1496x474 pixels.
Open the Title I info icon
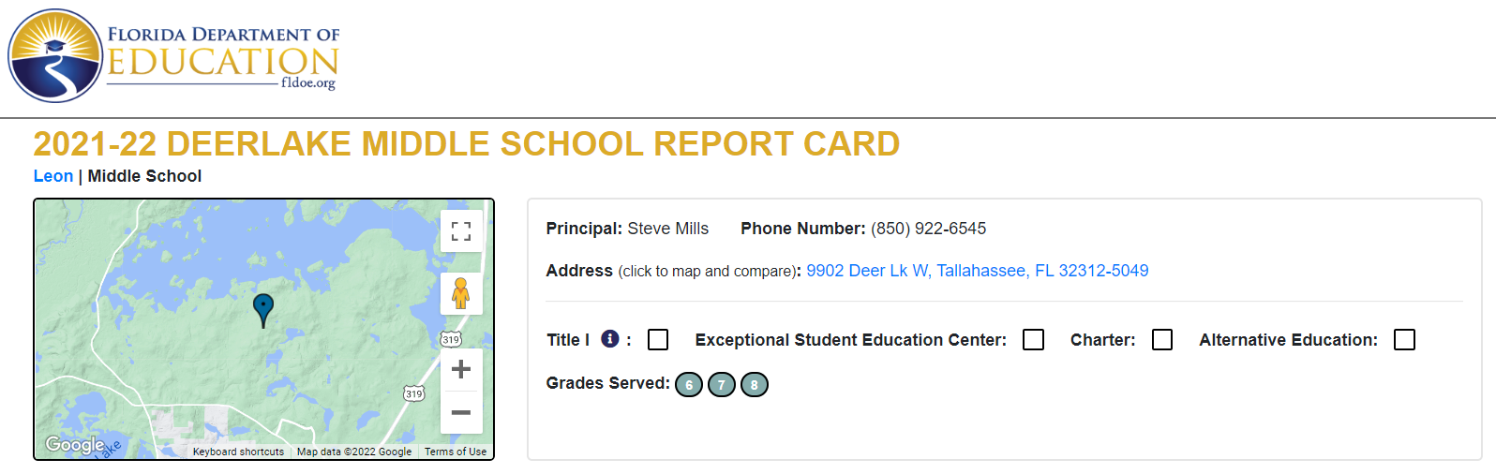point(610,339)
